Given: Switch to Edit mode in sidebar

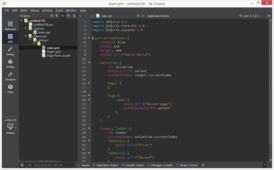Looking at the screenshot, I should [x=10, y=38].
